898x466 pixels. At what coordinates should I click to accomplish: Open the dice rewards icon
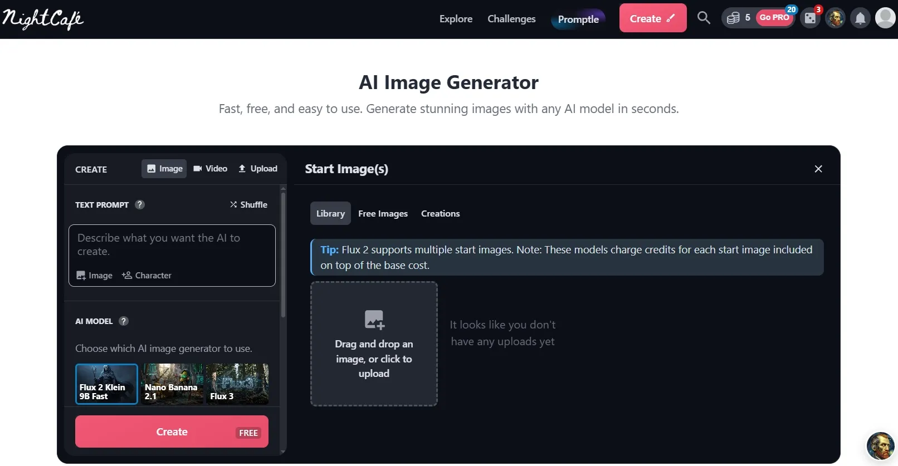click(811, 18)
